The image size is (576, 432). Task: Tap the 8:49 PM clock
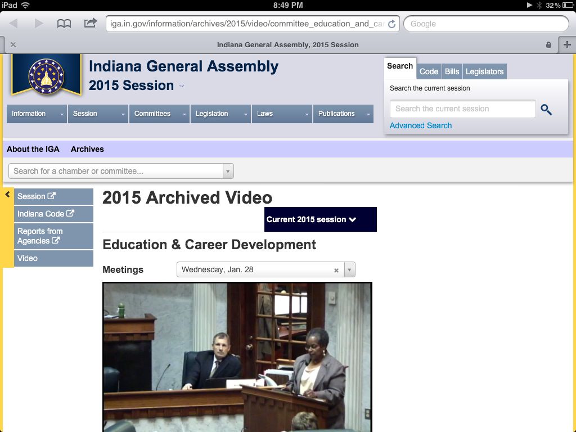click(x=288, y=5)
